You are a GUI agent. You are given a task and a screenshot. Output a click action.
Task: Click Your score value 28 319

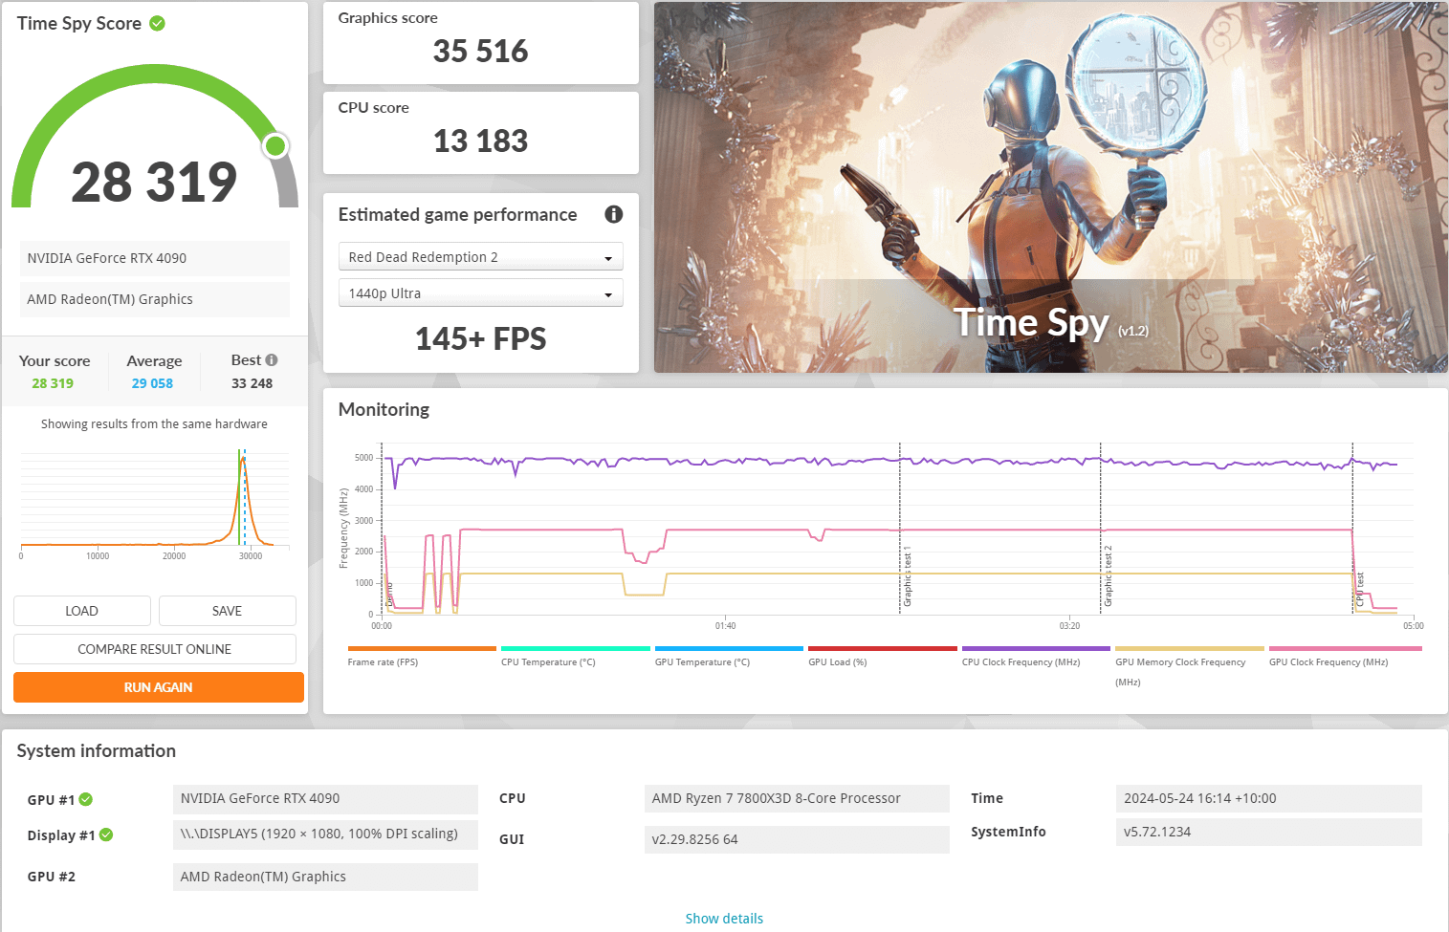[53, 383]
